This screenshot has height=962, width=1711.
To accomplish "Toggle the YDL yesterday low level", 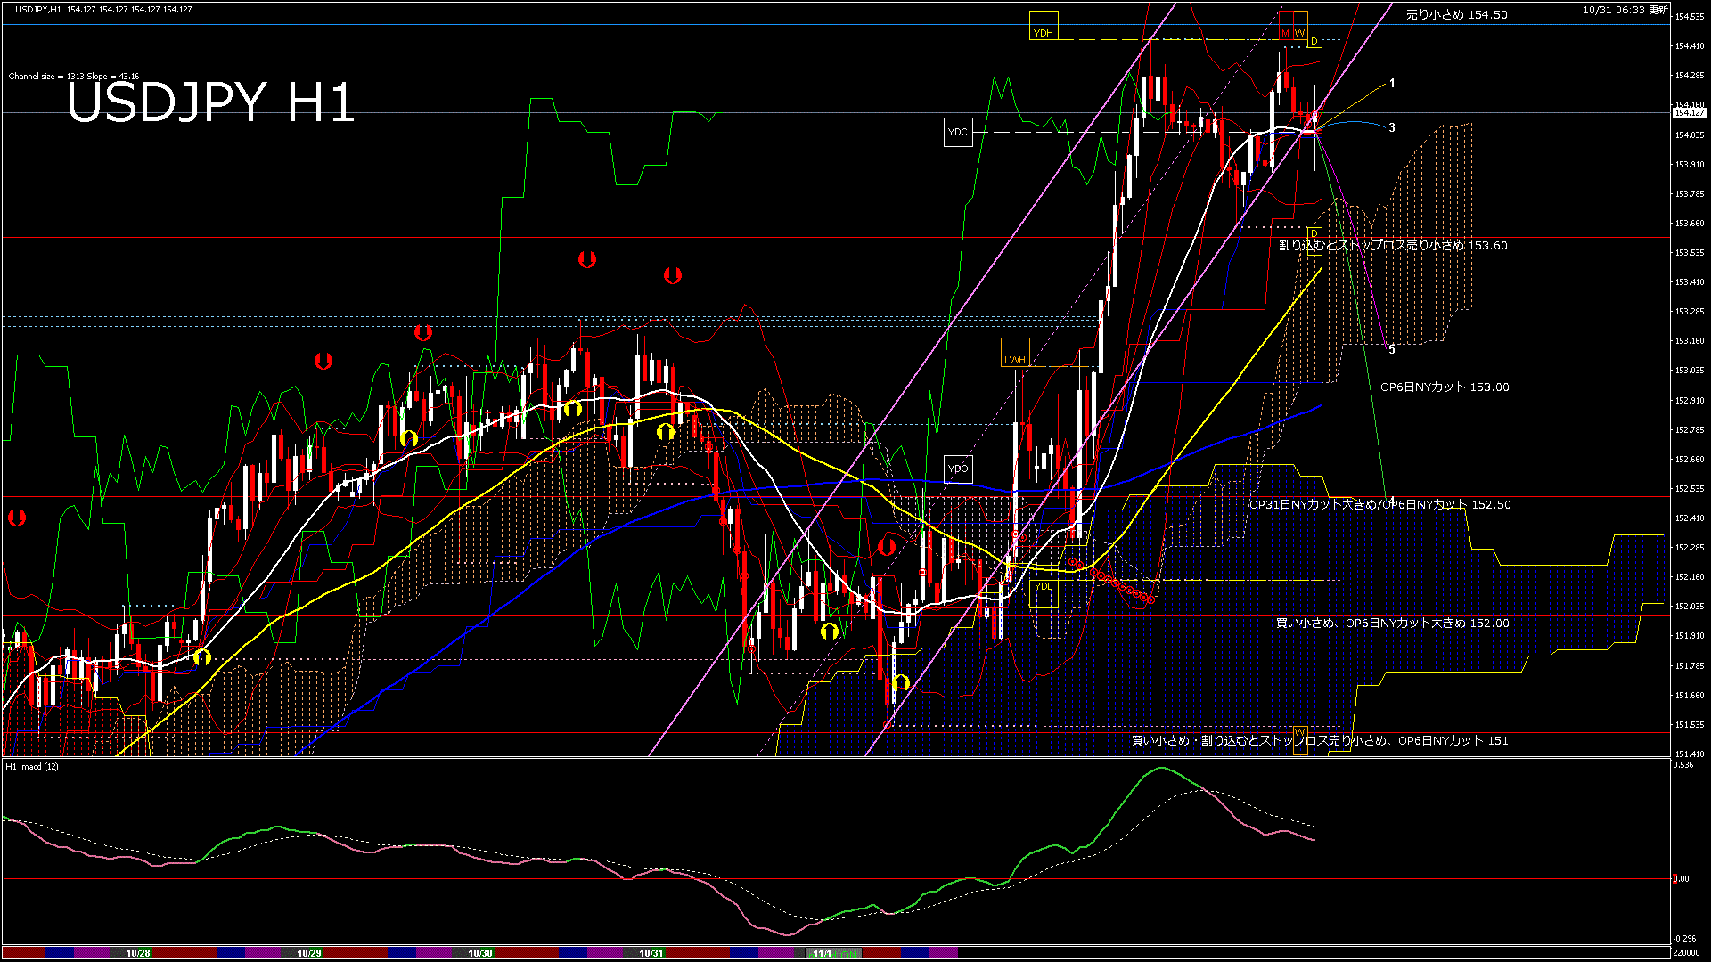I will pyautogui.click(x=1043, y=588).
